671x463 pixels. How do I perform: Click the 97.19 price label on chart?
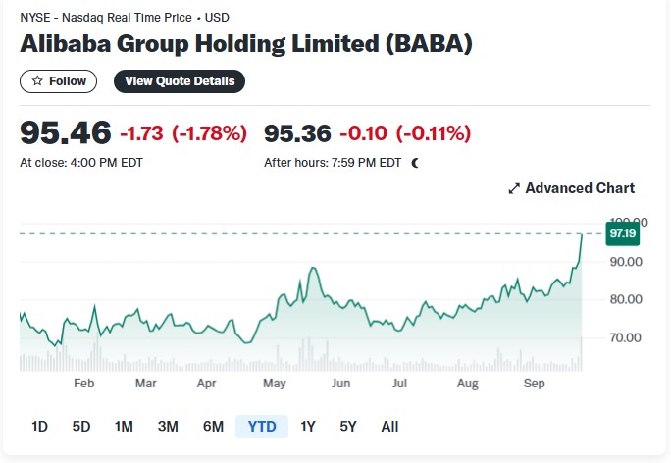(623, 233)
